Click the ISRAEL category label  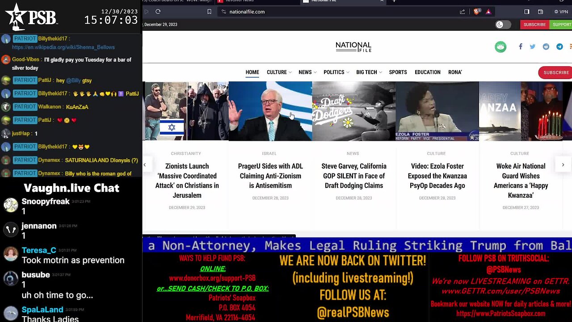coord(269,154)
